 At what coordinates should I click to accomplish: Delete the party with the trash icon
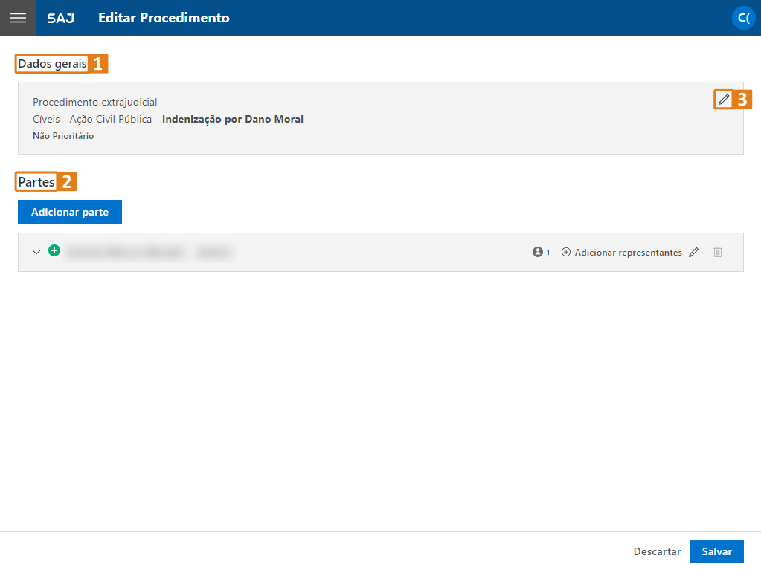[718, 252]
